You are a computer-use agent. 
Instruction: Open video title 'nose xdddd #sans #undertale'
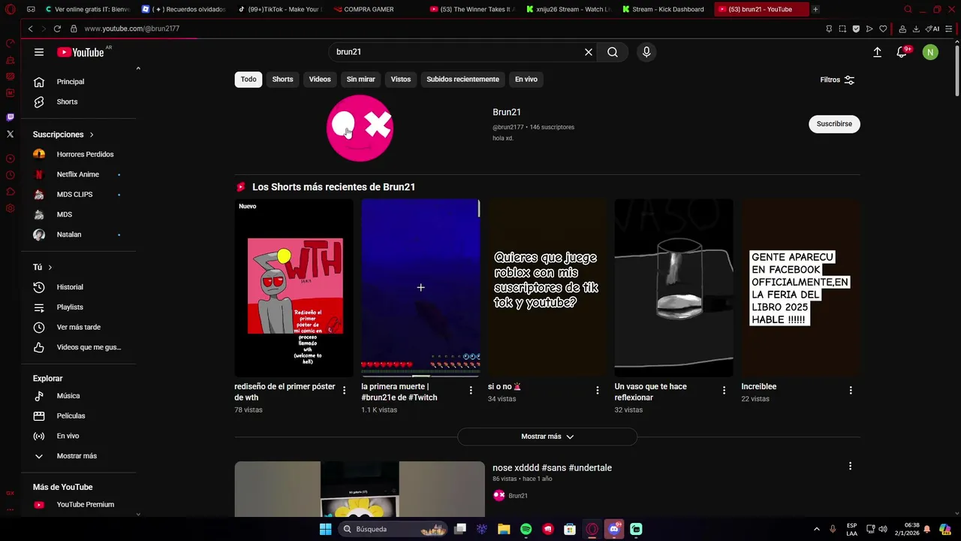point(552,468)
